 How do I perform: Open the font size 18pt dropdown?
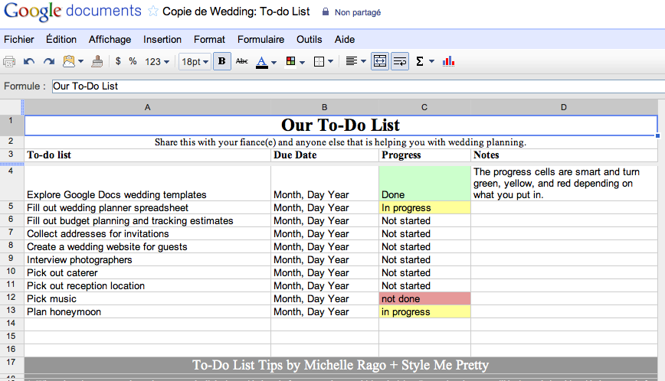pyautogui.click(x=195, y=61)
